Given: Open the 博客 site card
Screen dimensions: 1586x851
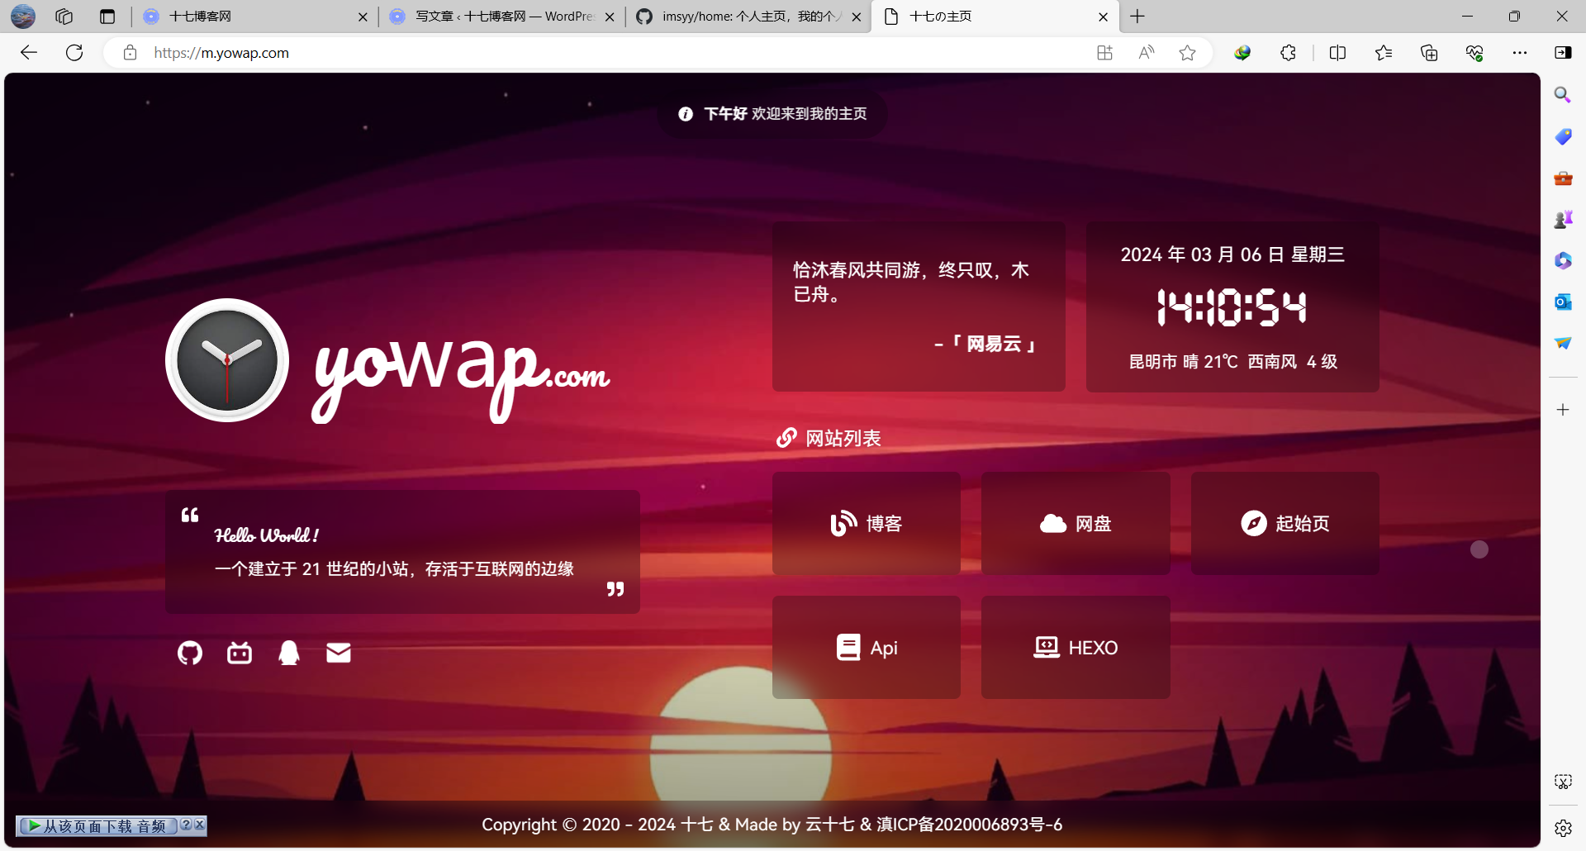Looking at the screenshot, I should pos(866,523).
